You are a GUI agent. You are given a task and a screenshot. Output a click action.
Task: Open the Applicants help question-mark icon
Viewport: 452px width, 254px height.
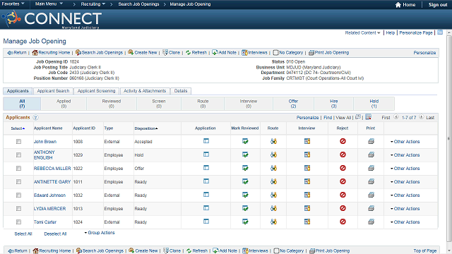coord(35,118)
